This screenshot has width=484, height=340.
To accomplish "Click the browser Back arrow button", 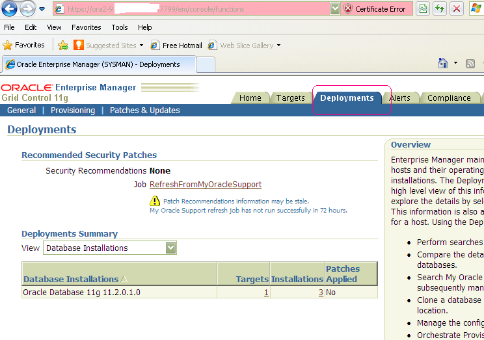I will (9, 8).
